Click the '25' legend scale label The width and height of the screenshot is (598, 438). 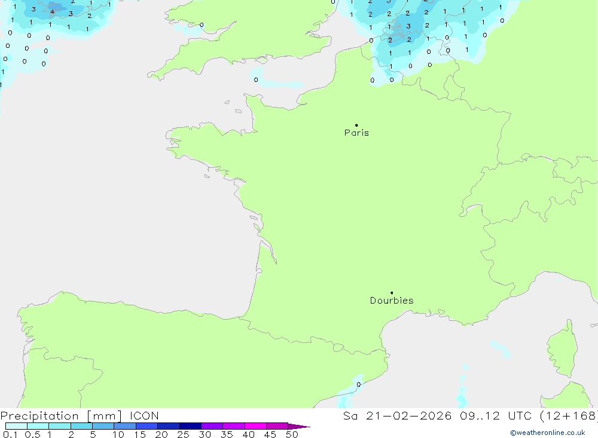click(x=183, y=434)
